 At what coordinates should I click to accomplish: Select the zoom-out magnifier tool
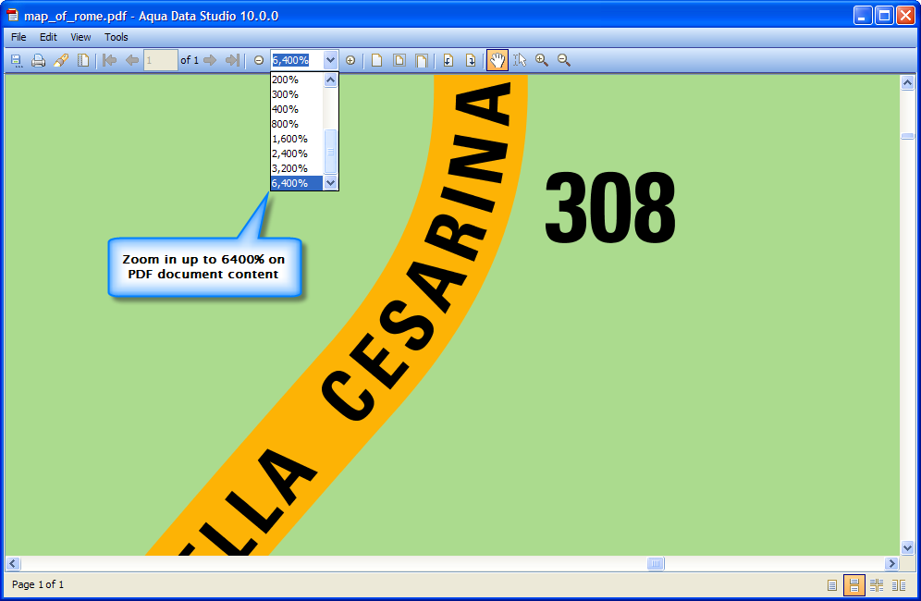coord(564,60)
